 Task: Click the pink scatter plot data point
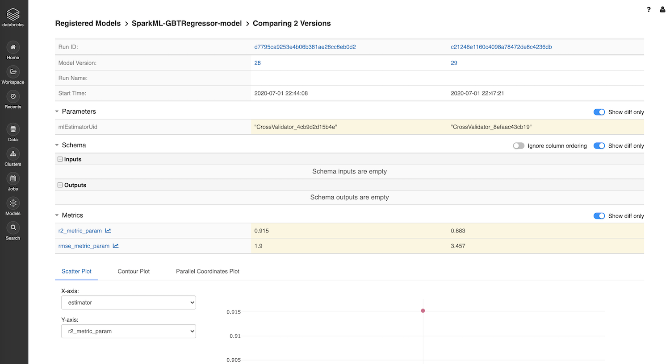click(x=423, y=311)
